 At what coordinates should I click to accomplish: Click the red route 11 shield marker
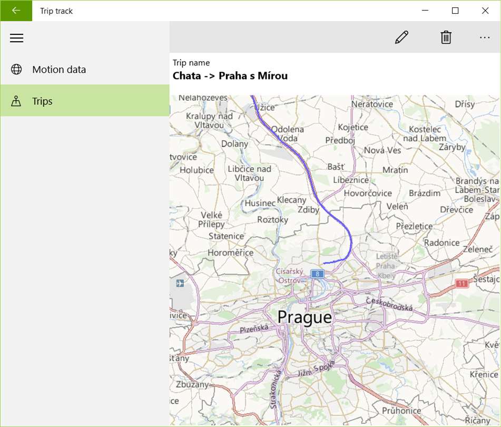point(461,283)
